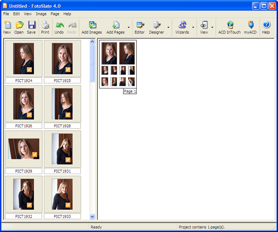Click the PICT1932 filename label
278x232 pixels.
point(24,216)
